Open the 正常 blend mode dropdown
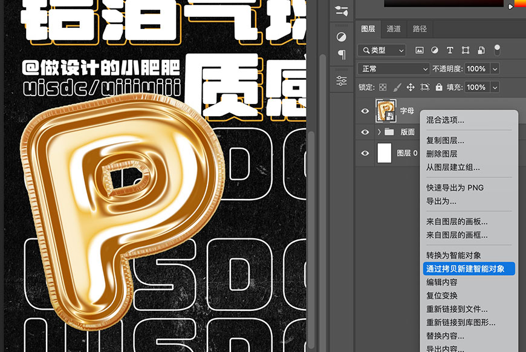 pyautogui.click(x=394, y=69)
